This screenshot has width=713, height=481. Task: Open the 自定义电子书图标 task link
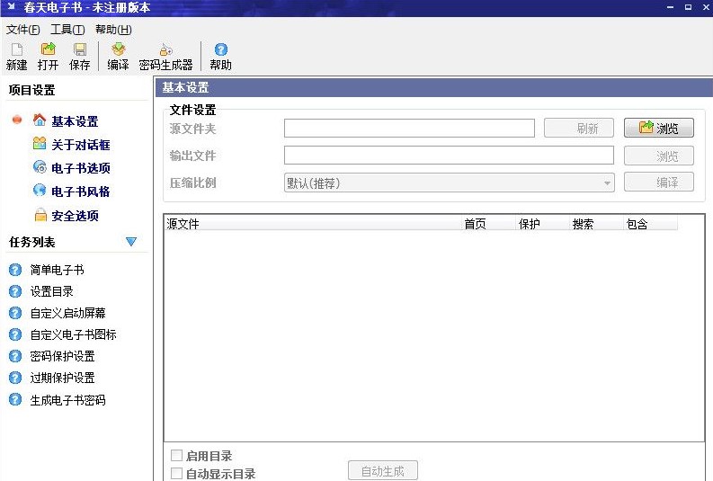(73, 334)
